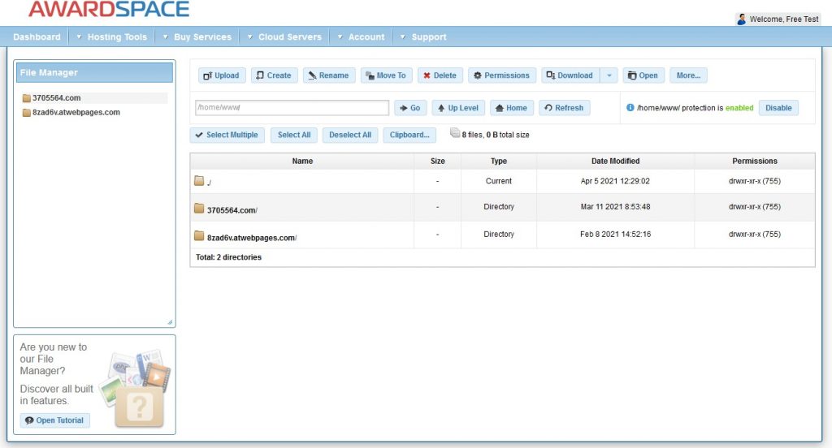Open the Permissions dialog button
Viewport: 832px width, 448px height.
[x=502, y=75]
